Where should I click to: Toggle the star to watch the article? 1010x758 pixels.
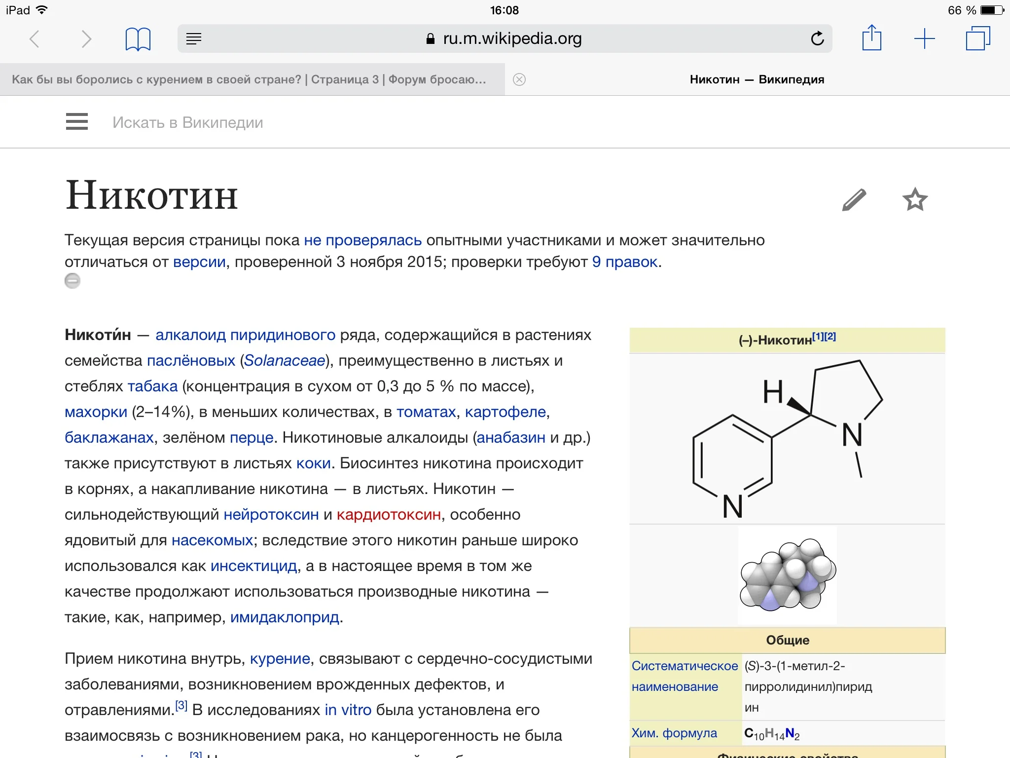pyautogui.click(x=915, y=199)
